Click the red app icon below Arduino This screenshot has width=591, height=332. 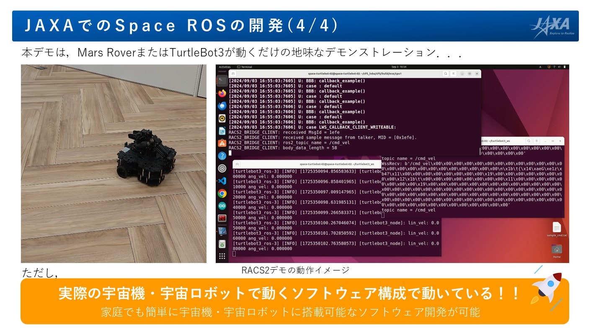[x=222, y=218]
